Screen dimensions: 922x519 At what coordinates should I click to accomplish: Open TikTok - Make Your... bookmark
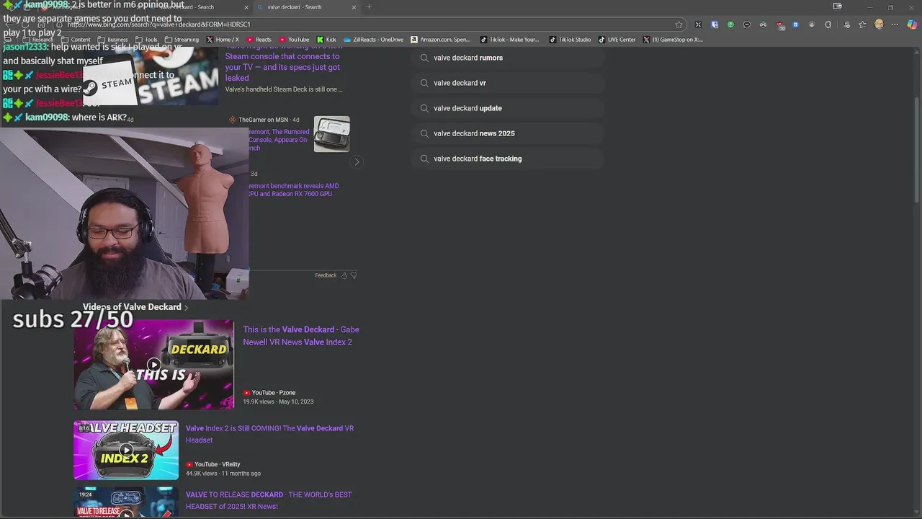[x=509, y=40]
